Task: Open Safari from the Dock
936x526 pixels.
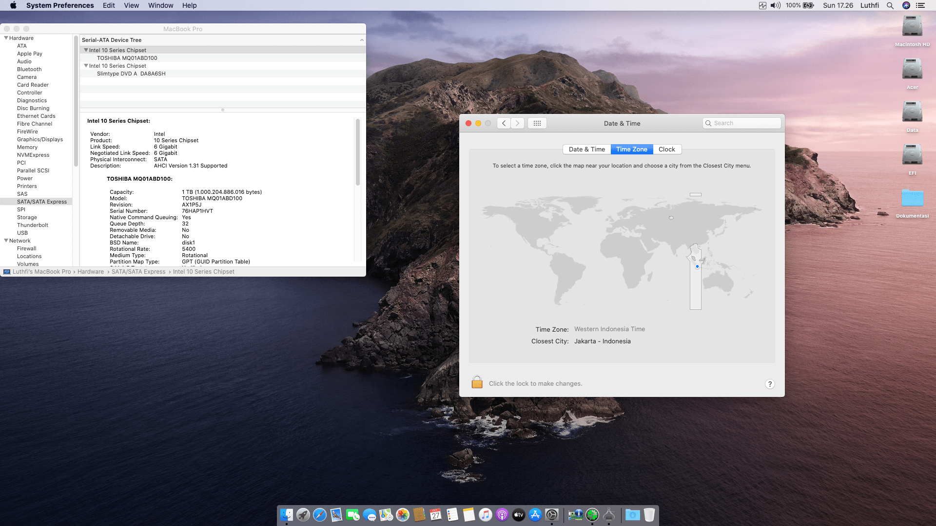Action: [320, 515]
